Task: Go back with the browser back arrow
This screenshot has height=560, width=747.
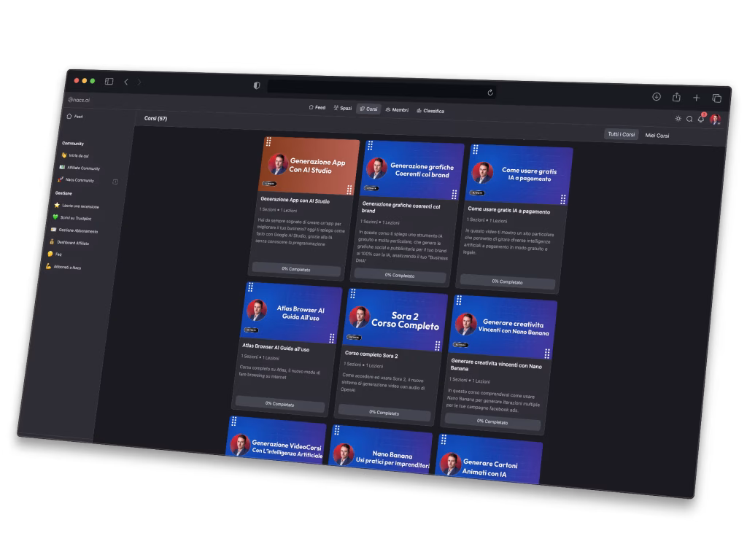Action: click(126, 82)
